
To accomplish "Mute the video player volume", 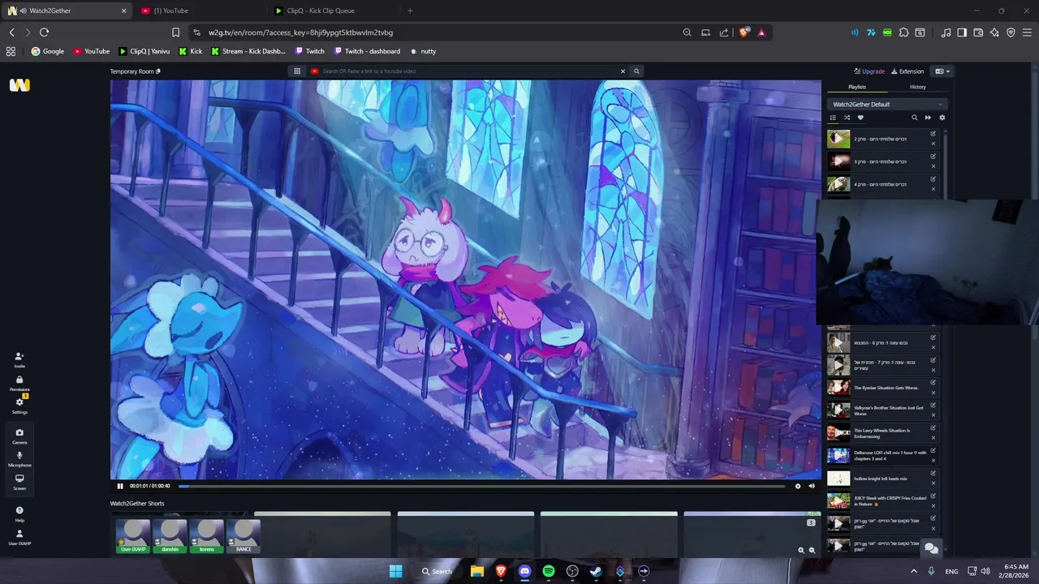I will [811, 486].
